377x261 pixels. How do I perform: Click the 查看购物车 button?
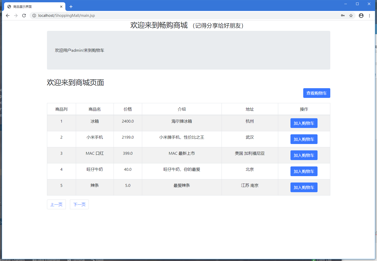(317, 93)
